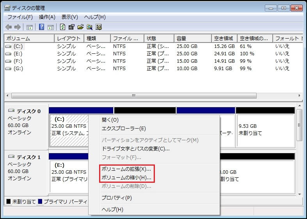Select the (C:) 25.00 GB NTFS partition block
307x219 pixels.
point(69,131)
